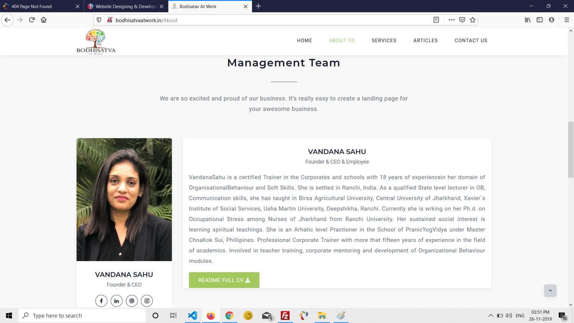Click the Dribbble social icon

(x=132, y=301)
